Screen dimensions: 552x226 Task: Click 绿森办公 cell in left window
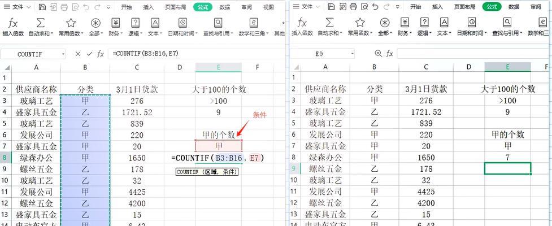click(36, 158)
